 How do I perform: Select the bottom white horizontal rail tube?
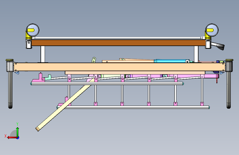tap(133, 107)
